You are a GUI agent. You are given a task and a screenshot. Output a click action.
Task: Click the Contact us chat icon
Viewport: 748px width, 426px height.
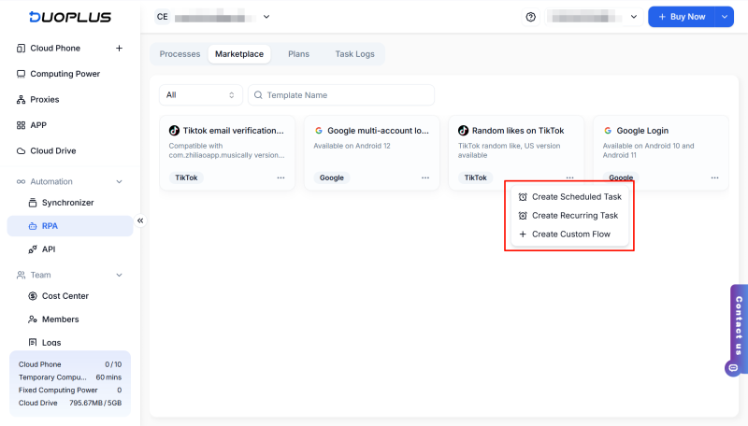[732, 368]
